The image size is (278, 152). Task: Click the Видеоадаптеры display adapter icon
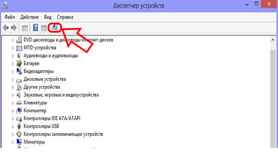(19, 71)
